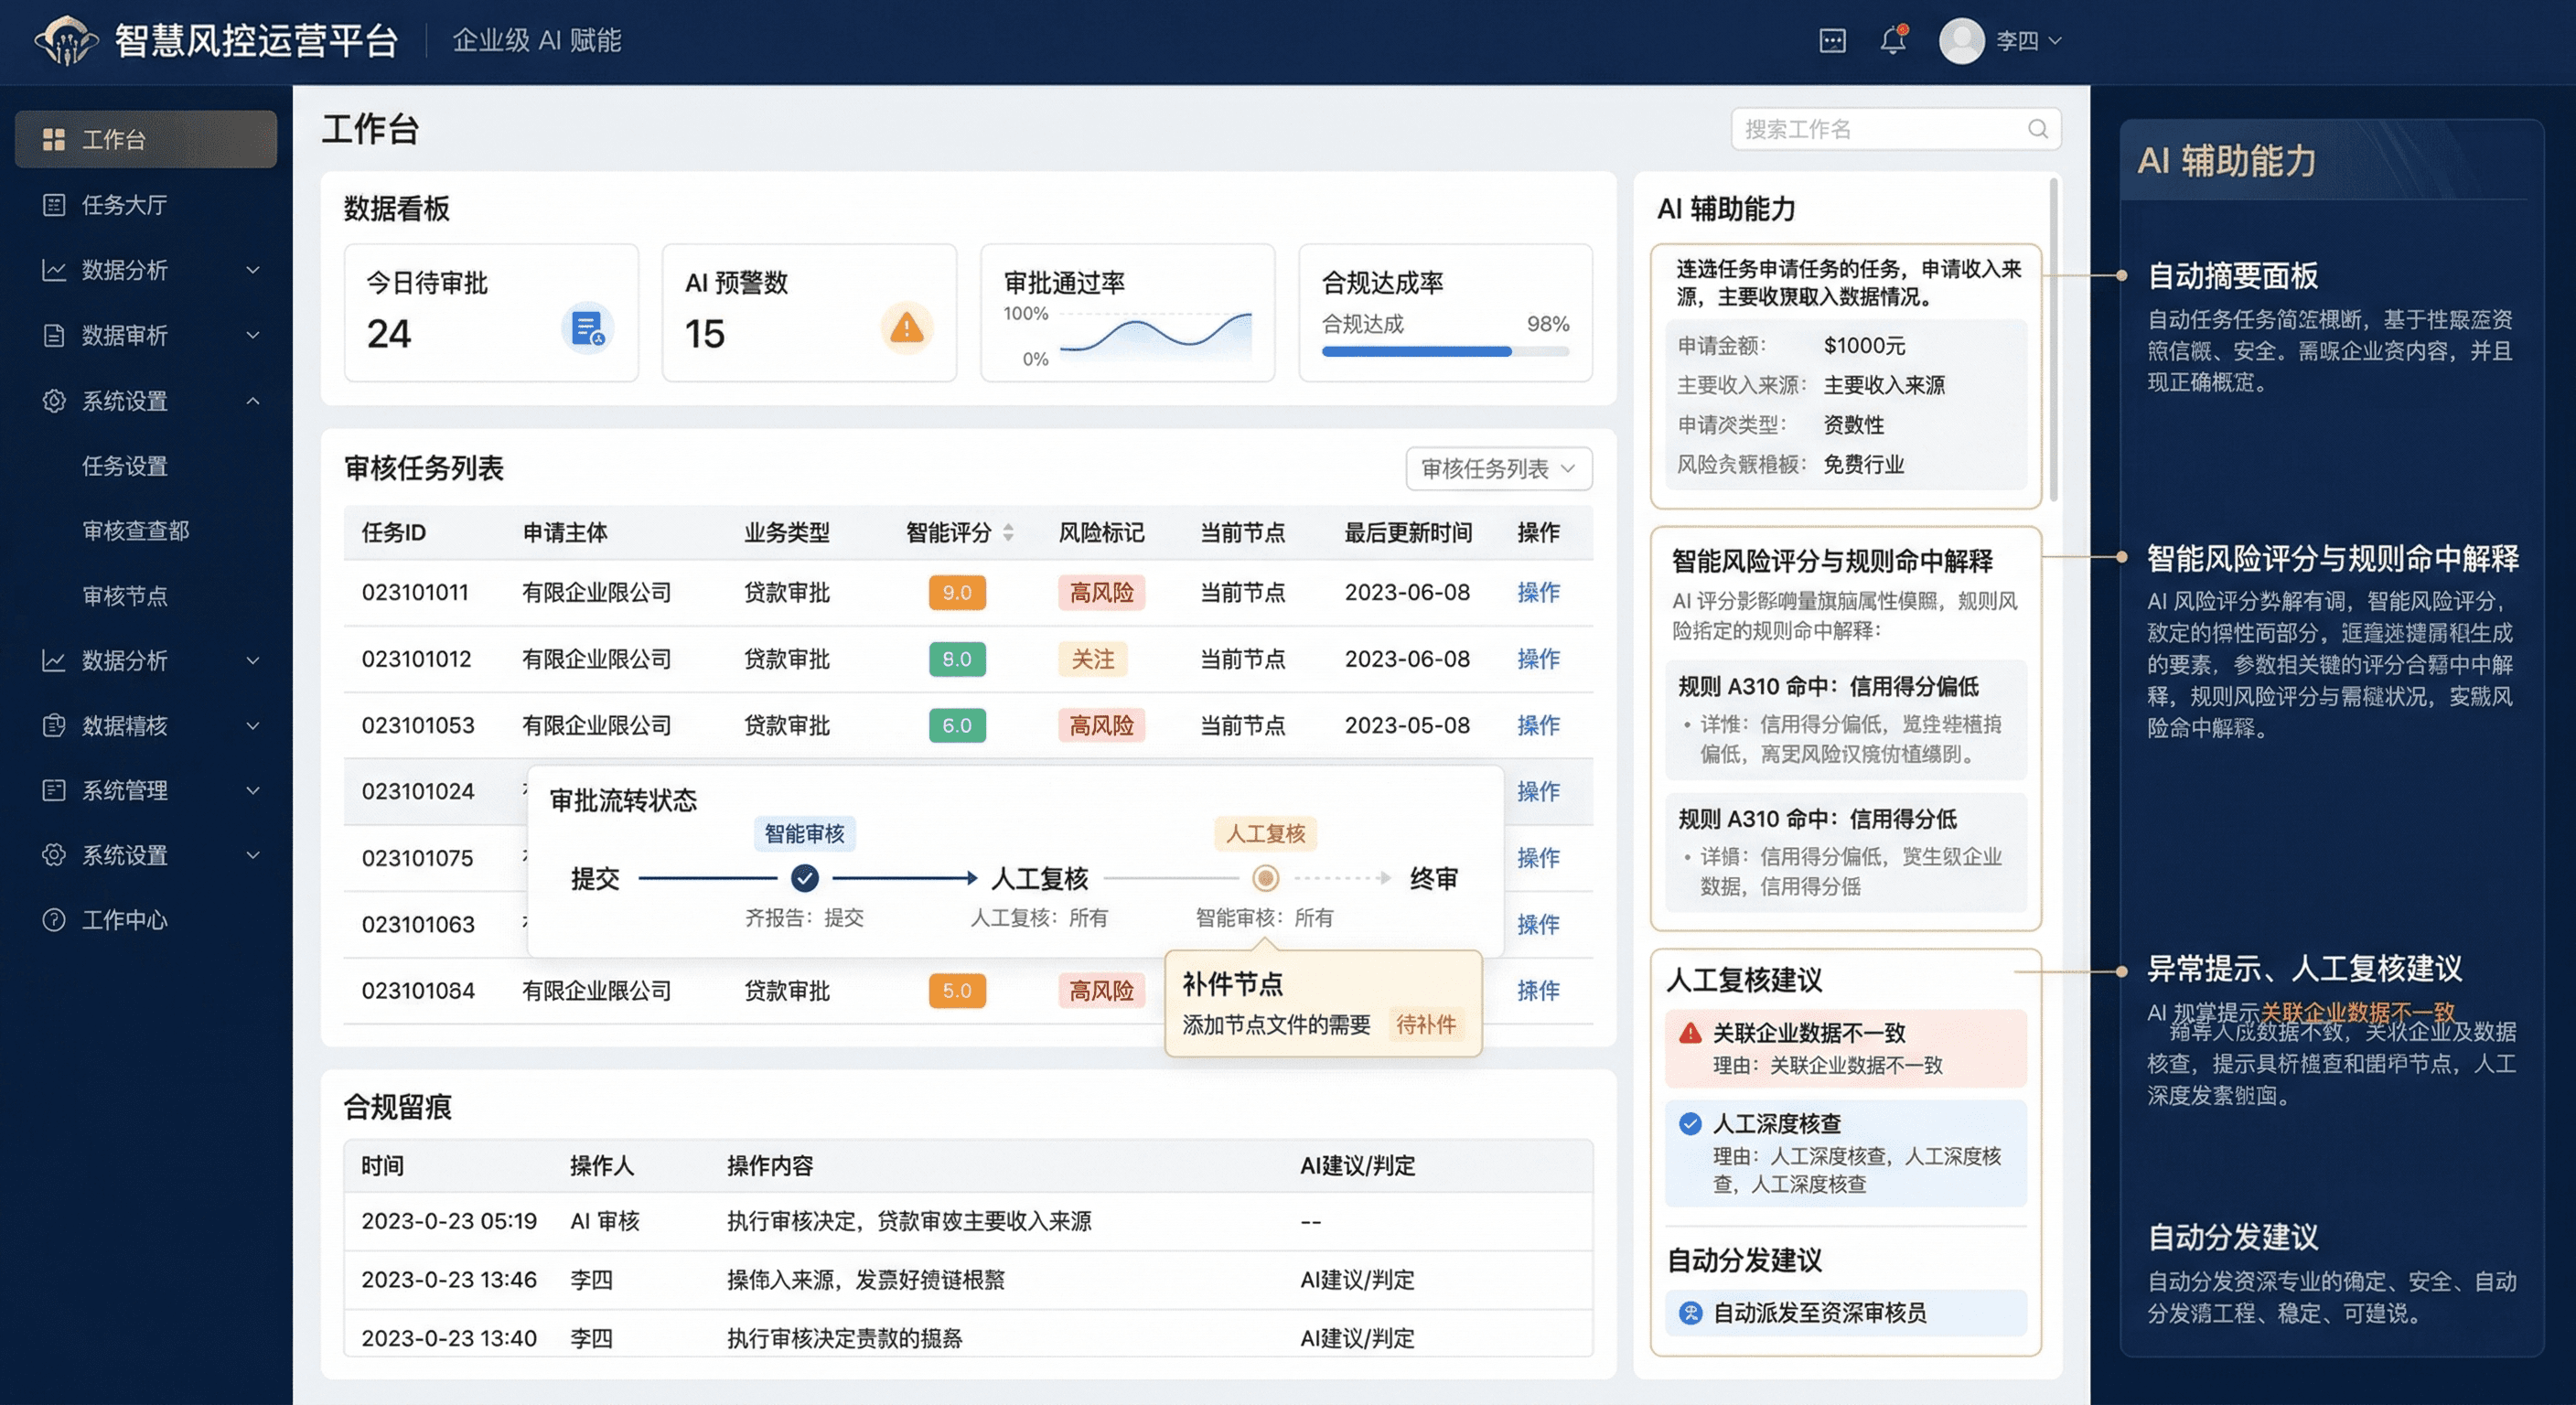This screenshot has width=2576, height=1405.
Task: Select 工作台 in the sidebar
Action: tap(146, 139)
